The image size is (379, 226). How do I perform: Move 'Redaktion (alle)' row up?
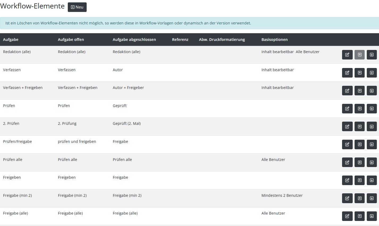(360, 55)
